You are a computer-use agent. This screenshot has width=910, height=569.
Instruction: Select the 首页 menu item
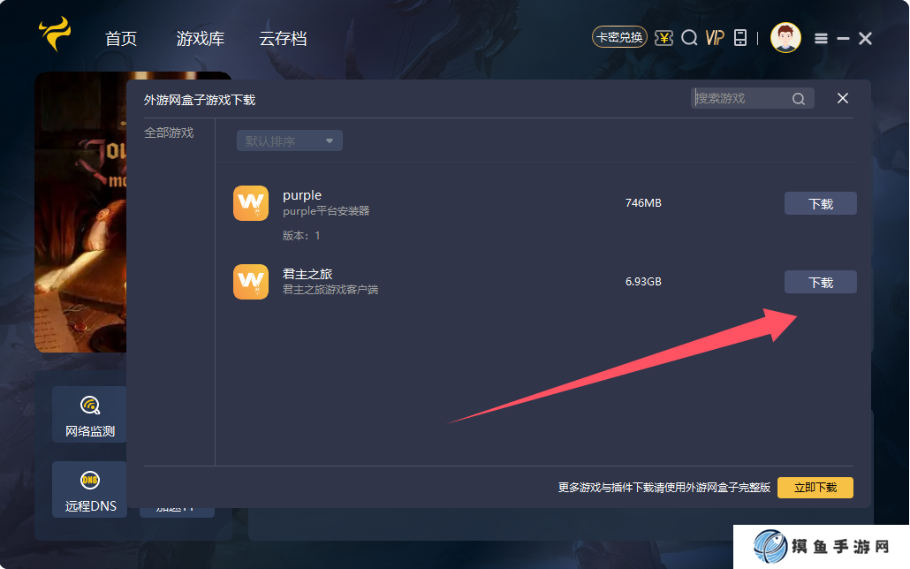tap(120, 38)
